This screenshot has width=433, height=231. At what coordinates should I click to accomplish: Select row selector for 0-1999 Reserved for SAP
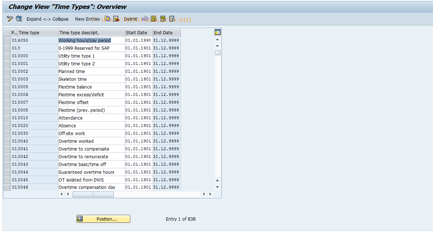tap(7, 48)
